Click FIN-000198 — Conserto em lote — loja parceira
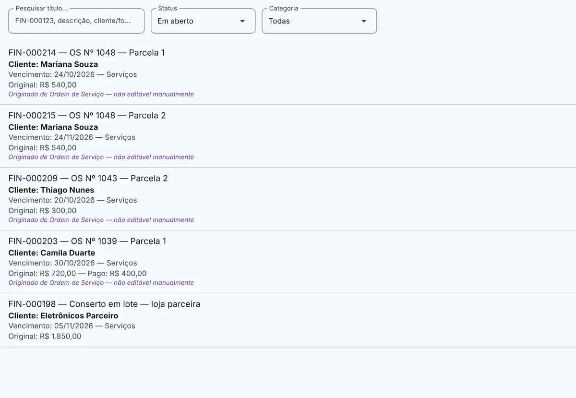The image size is (576, 398). point(104,304)
